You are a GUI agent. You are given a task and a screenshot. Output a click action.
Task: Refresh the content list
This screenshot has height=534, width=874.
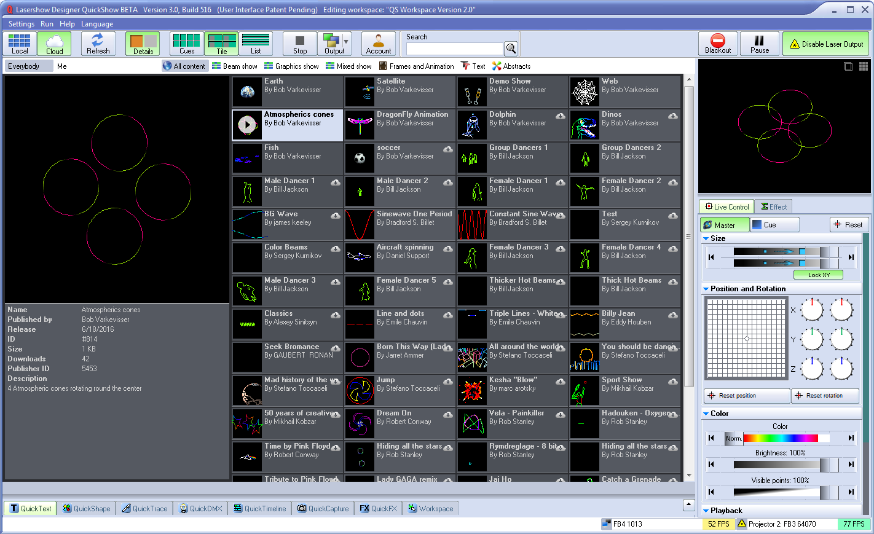click(x=98, y=44)
